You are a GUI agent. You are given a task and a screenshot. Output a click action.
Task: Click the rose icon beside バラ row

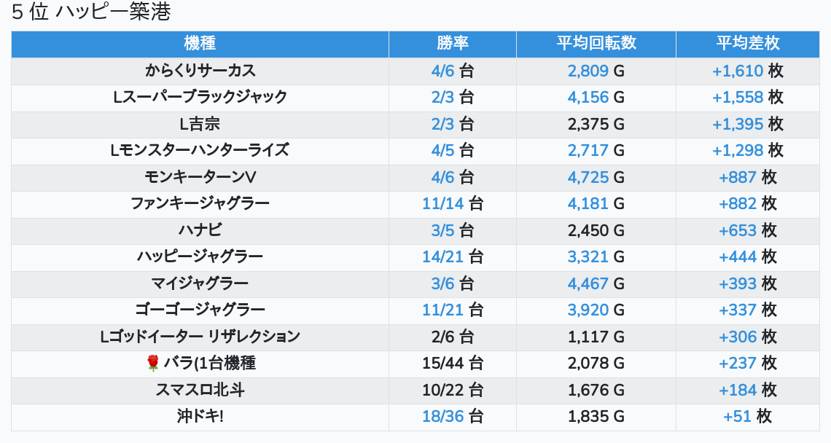[153, 363]
